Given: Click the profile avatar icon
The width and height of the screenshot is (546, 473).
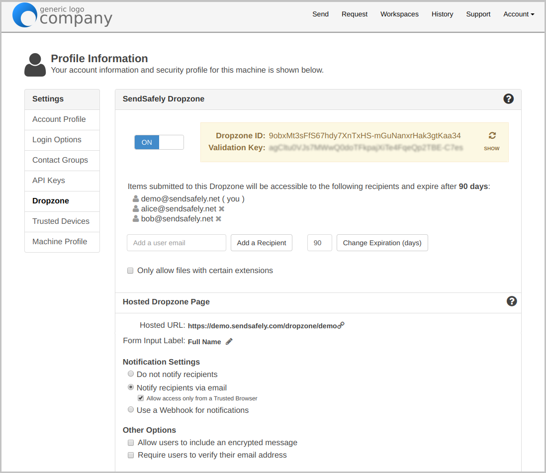Looking at the screenshot, I should [35, 65].
